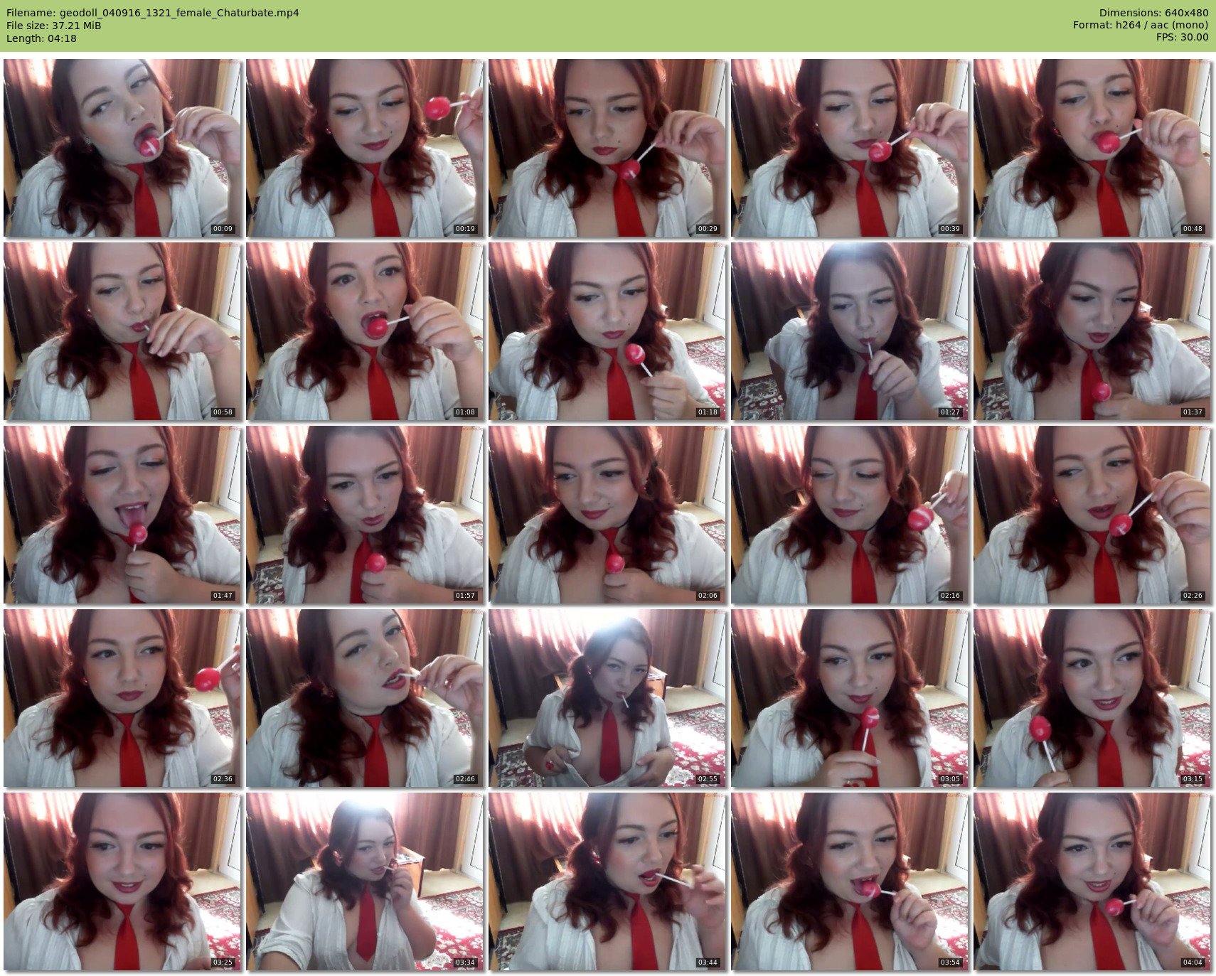The image size is (1216, 976).
Task: Pick the thumbnail marked 03:25
Action: [x=122, y=881]
